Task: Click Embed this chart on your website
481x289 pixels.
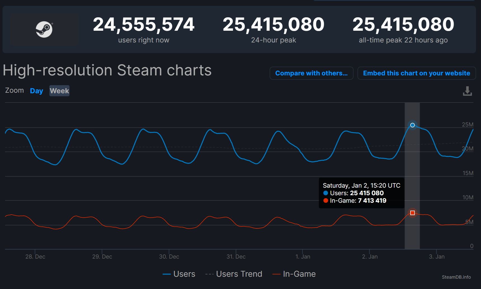Action: point(416,73)
